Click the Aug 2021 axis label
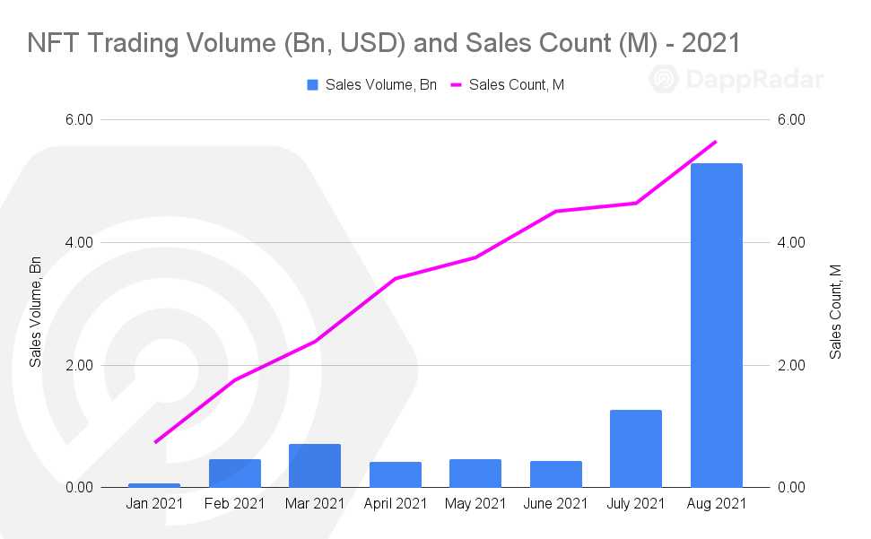Screen dimensions: 871x539 point(716,503)
